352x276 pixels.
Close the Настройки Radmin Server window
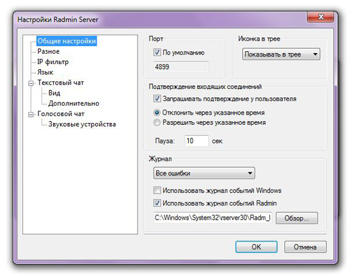coord(320,17)
